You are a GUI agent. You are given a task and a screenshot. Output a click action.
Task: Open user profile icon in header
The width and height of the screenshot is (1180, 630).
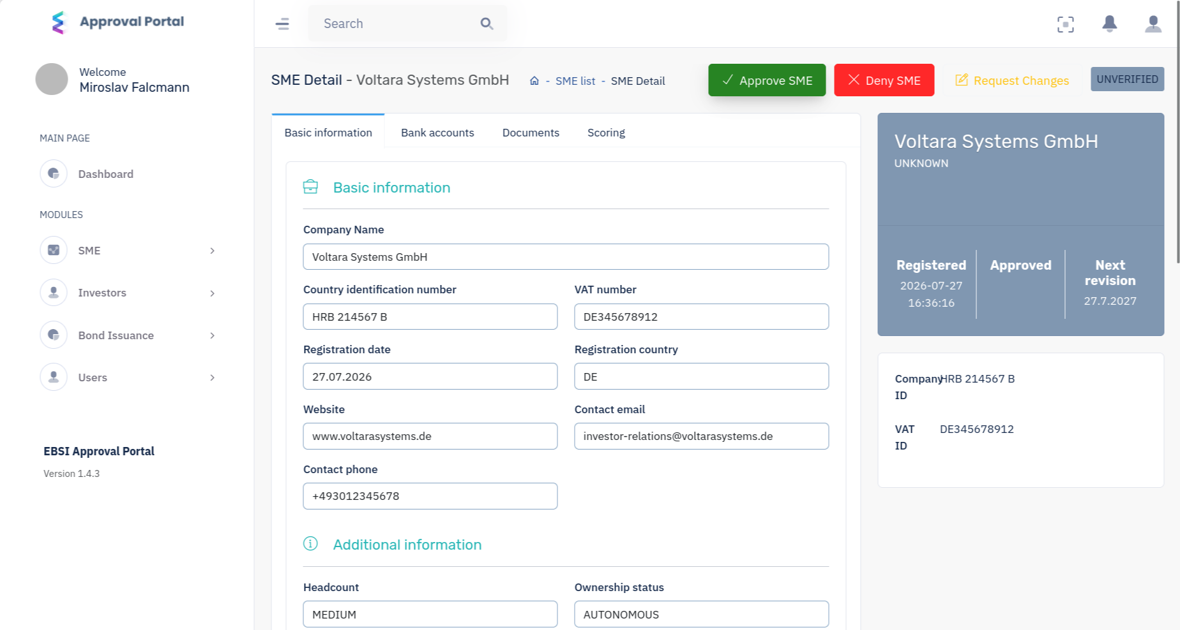coord(1153,24)
